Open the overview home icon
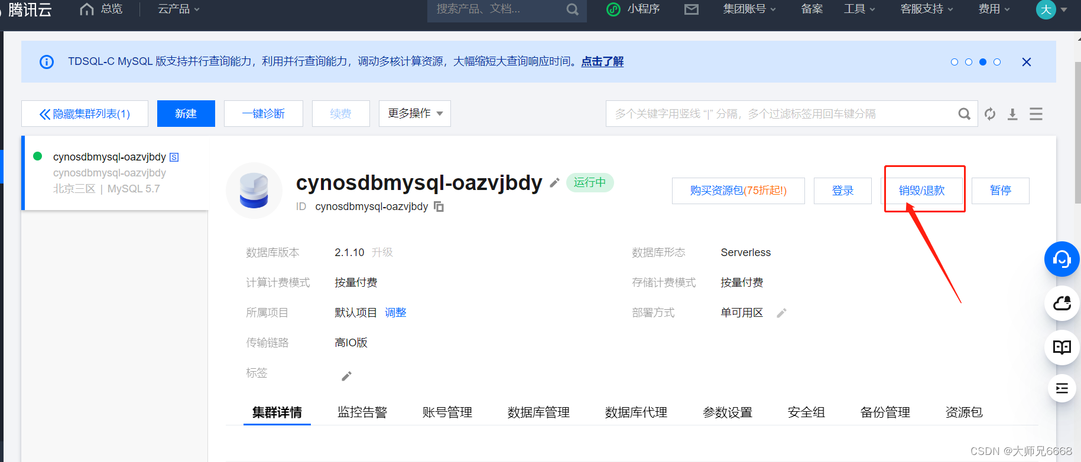1081x462 pixels. (x=86, y=9)
